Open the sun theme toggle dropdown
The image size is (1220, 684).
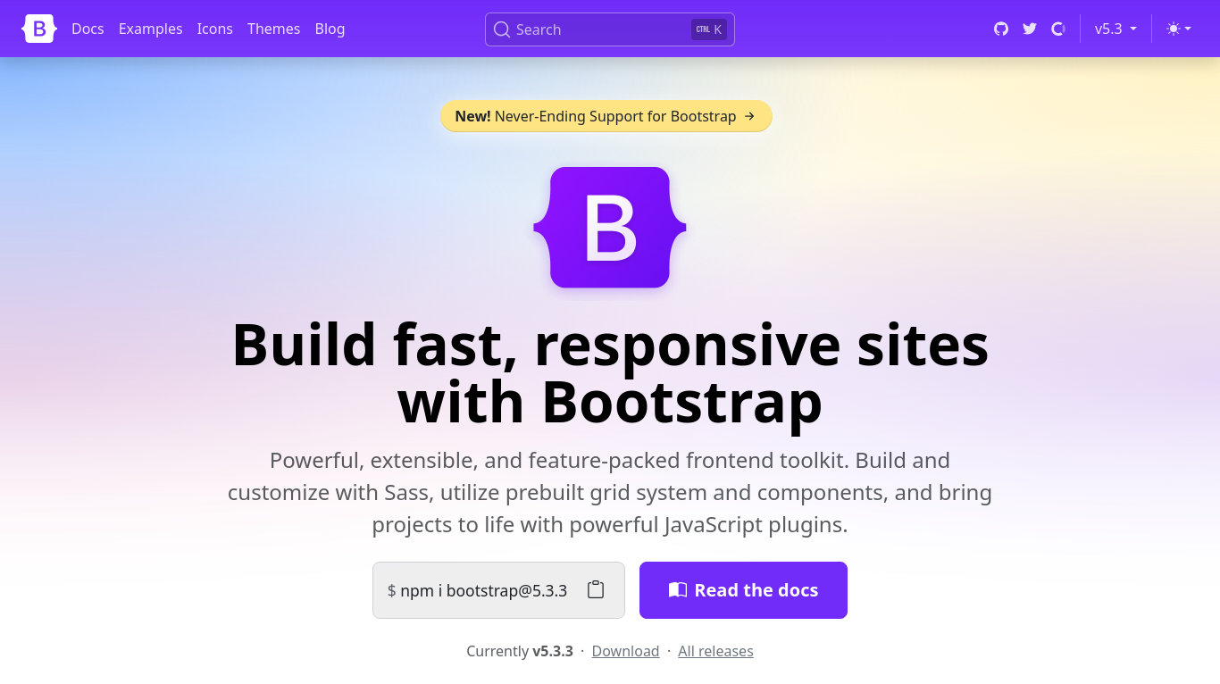pos(1179,29)
